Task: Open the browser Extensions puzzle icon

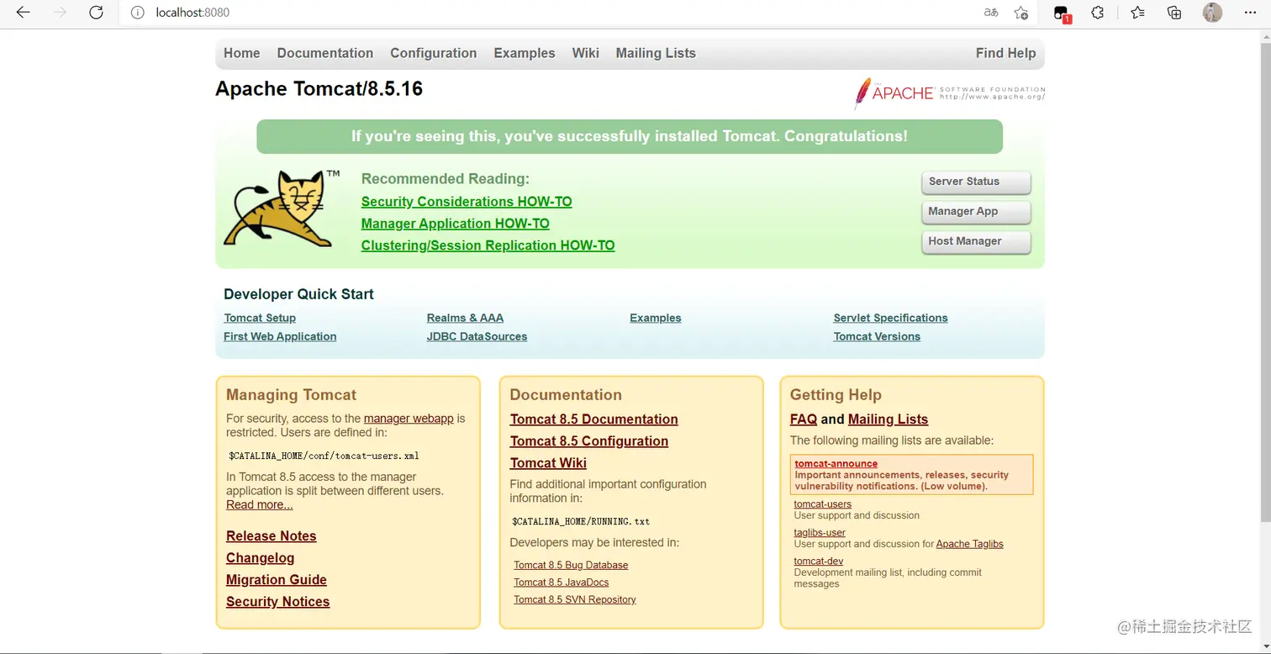Action: tap(1098, 13)
